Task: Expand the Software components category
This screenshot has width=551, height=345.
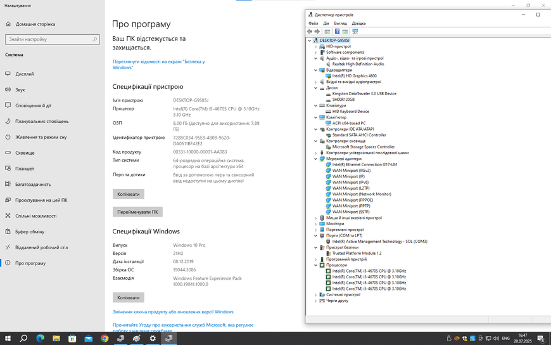Action: (315, 53)
